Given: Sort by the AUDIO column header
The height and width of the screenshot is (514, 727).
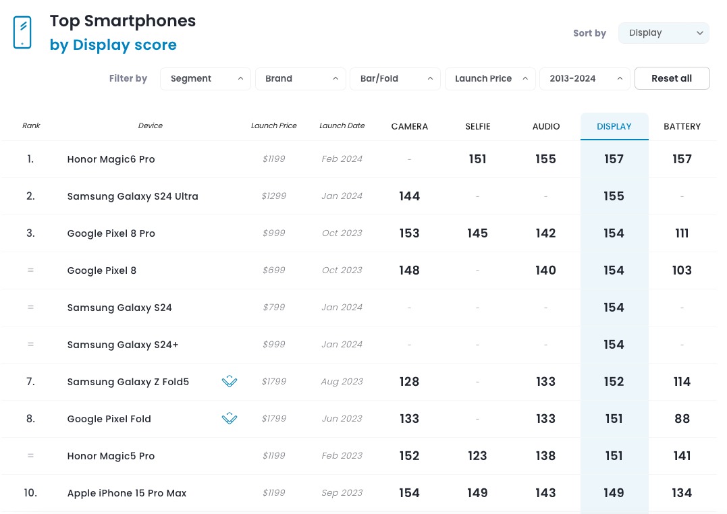Looking at the screenshot, I should [545, 127].
